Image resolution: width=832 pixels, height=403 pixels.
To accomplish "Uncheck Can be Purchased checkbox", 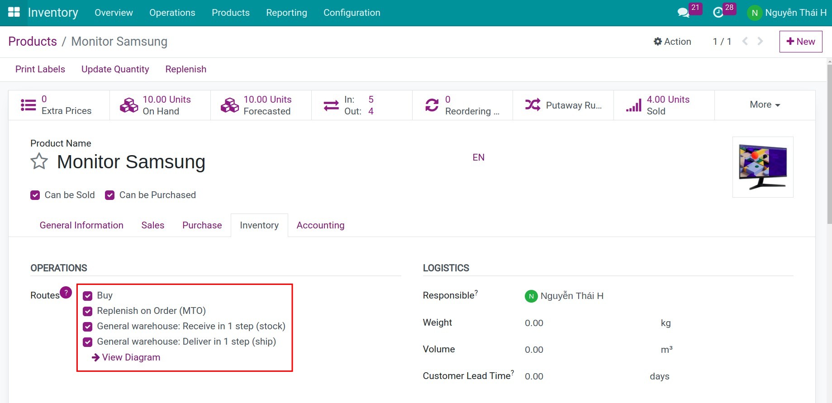I will (109, 195).
